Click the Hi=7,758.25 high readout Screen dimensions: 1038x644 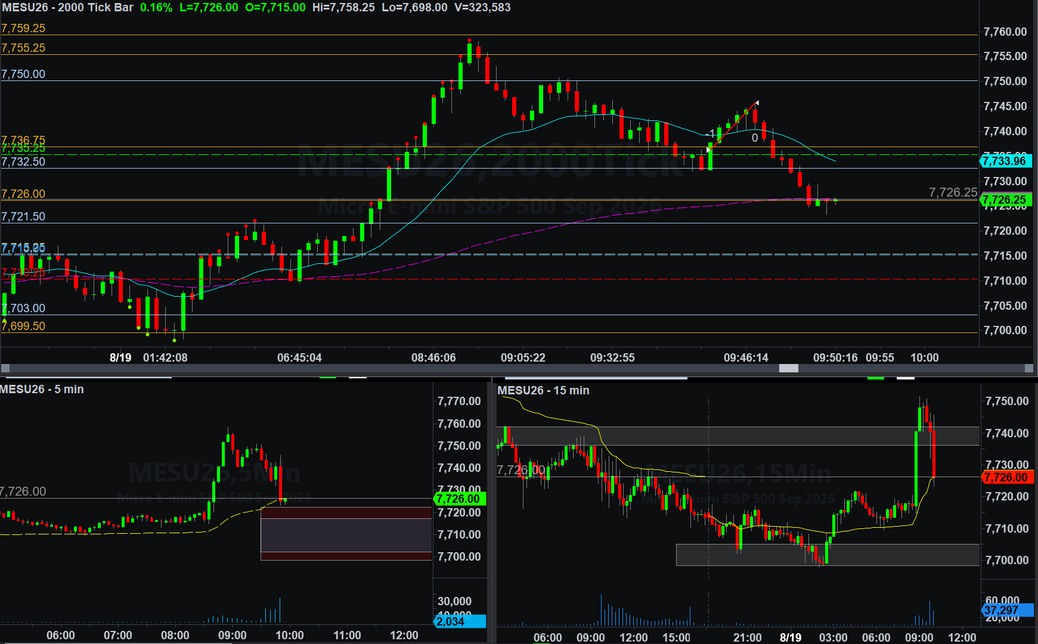[343, 8]
